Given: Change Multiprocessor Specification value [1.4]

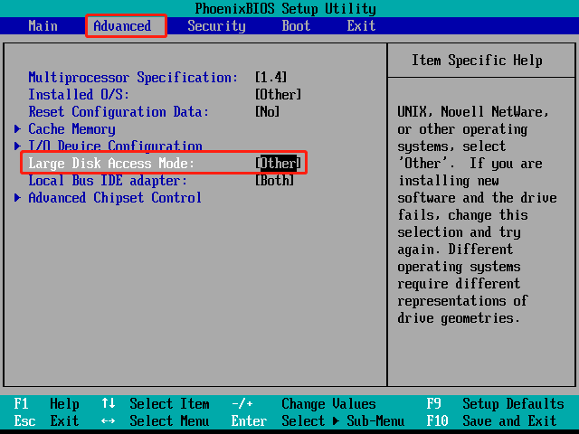Looking at the screenshot, I should coord(271,77).
